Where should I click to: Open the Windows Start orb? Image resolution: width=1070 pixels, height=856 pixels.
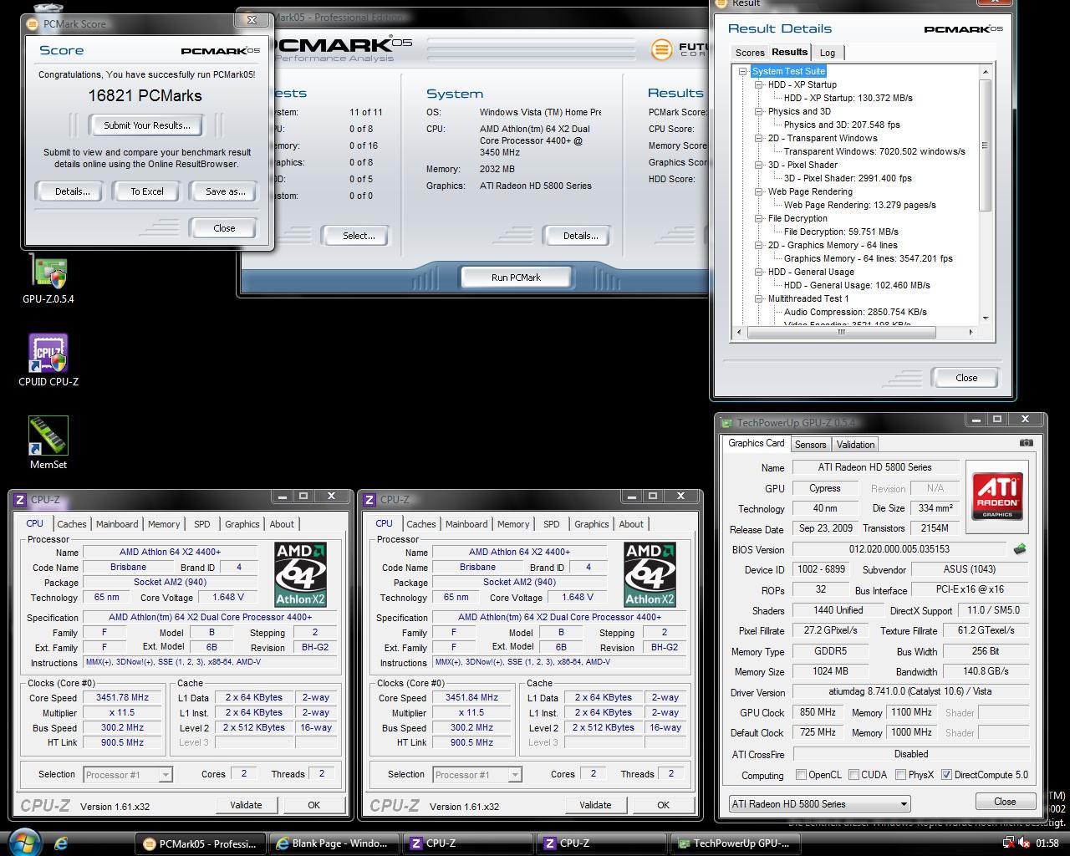tap(23, 842)
